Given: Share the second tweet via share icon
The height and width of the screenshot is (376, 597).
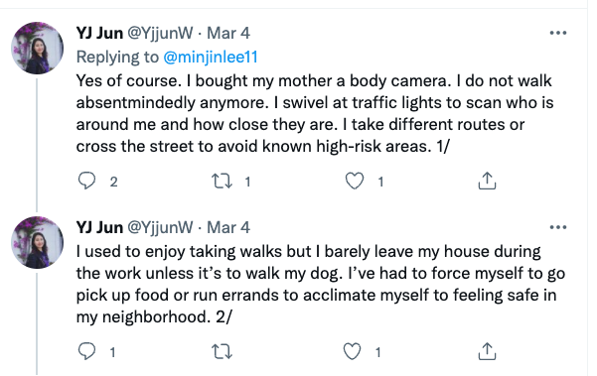Looking at the screenshot, I should (x=487, y=351).
